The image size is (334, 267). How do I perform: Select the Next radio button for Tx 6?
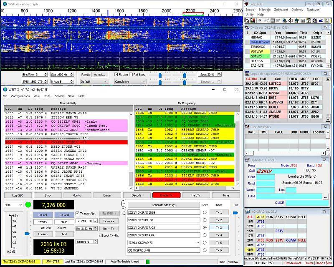pyautogui.click(x=205, y=250)
